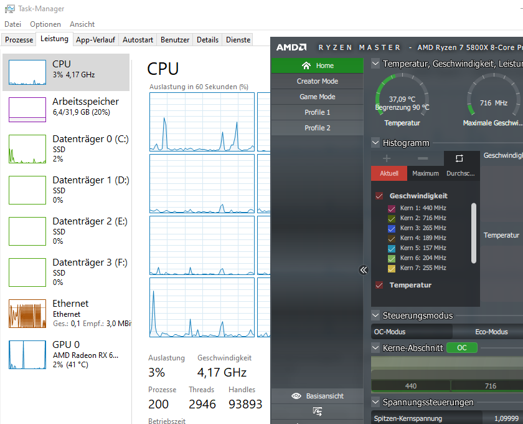The width and height of the screenshot is (523, 424).
Task: Toggle the Kern 1: 440 MHz checkbox
Action: click(392, 208)
